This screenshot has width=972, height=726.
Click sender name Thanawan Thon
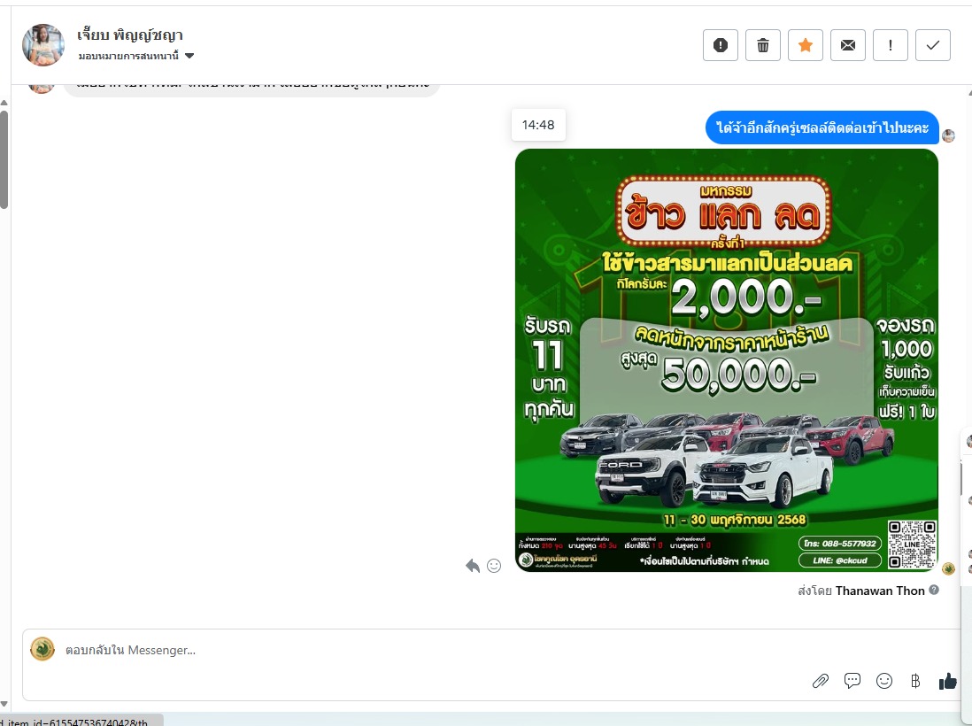[x=880, y=591]
